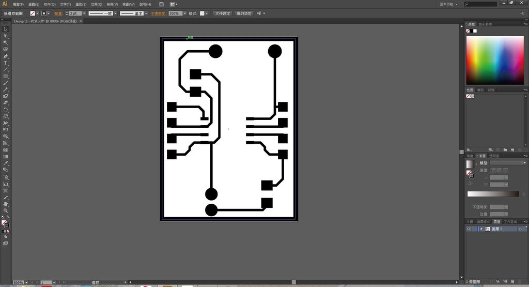529x287 pixels.
Task: Select the Selection (black arrow) tool
Action: [x=5, y=29]
